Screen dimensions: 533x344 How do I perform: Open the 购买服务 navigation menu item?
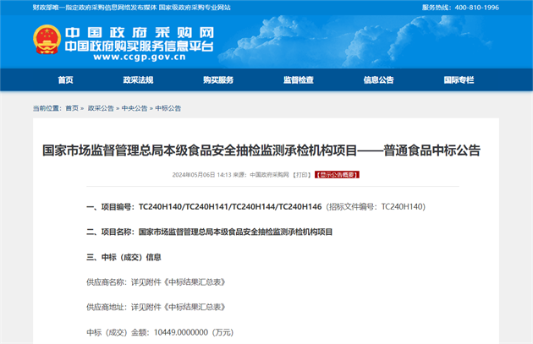218,80
